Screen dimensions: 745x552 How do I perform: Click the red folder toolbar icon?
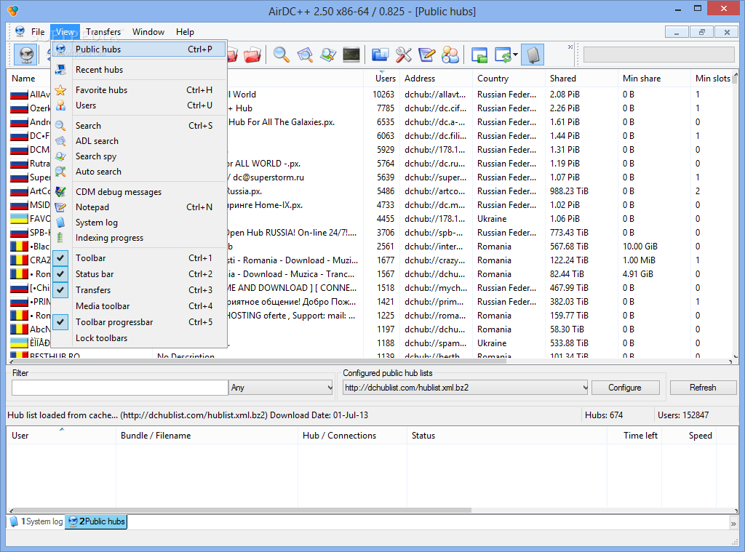coord(252,55)
